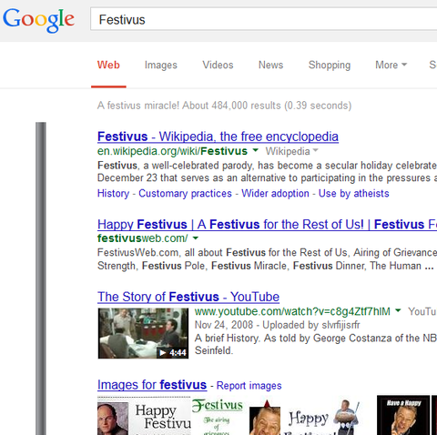Click the 'A festivus miracle!' results count text
The width and height of the screenshot is (437, 435).
[x=224, y=106]
